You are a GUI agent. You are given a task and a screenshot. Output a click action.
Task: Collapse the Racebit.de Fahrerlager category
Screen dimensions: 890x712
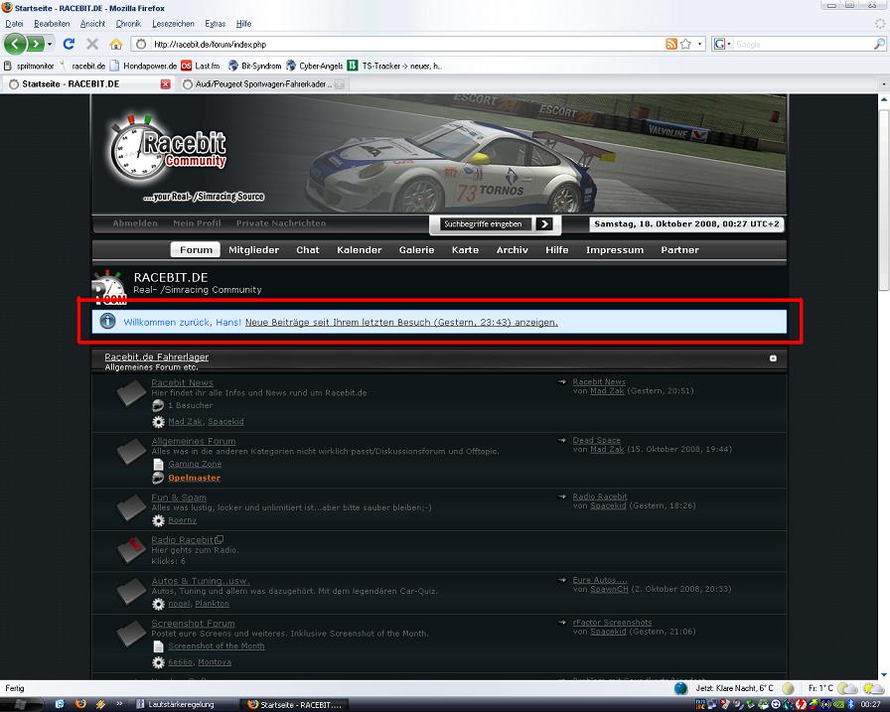tap(773, 357)
